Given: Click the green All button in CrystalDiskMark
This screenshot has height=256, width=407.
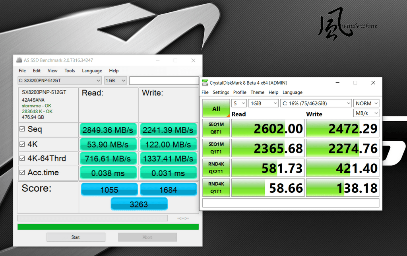Looking at the screenshot, I should coord(216,108).
